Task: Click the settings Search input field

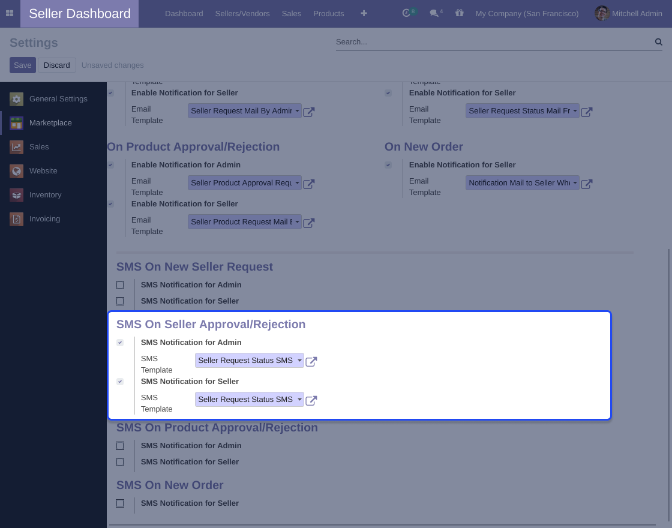Action: click(492, 42)
